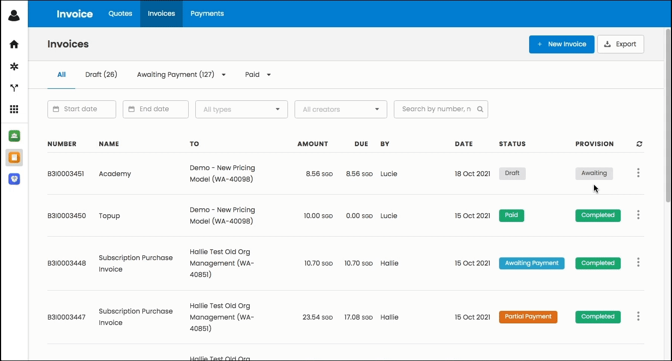Click the Academy invoice name
The height and width of the screenshot is (361, 672).
(x=115, y=174)
